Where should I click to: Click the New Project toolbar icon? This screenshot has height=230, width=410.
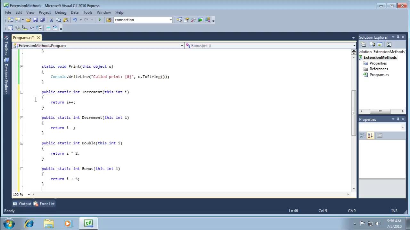(x=10, y=20)
